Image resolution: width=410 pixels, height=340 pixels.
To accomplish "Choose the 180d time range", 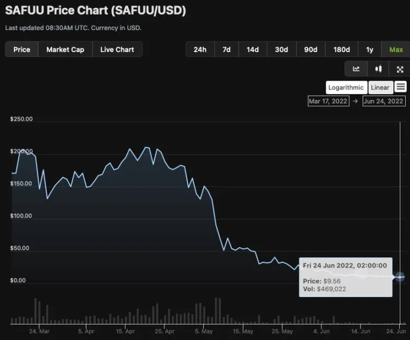I will (x=342, y=49).
